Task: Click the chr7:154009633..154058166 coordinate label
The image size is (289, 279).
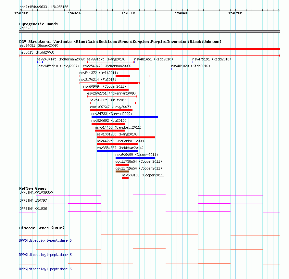Action: (44, 7)
